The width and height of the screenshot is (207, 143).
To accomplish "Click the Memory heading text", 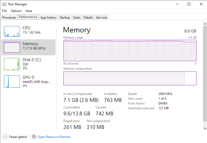I will click(77, 30).
